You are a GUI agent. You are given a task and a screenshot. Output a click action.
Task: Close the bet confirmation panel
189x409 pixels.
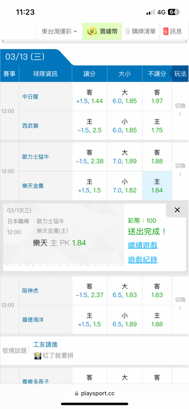pos(177,210)
